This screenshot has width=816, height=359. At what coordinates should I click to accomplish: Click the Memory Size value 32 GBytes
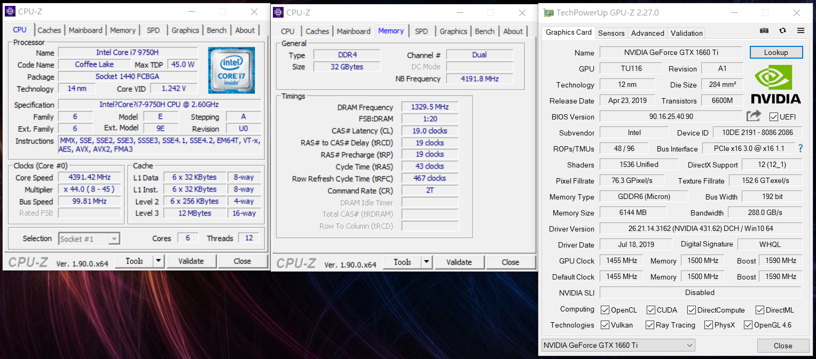coord(347,67)
